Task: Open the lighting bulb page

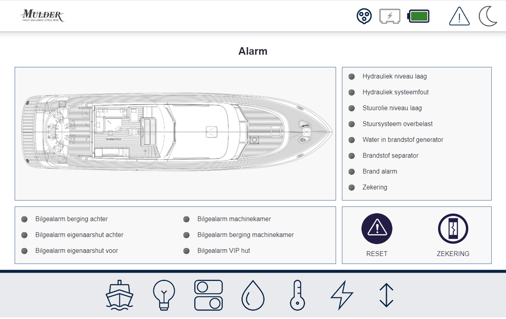Action: point(164,295)
